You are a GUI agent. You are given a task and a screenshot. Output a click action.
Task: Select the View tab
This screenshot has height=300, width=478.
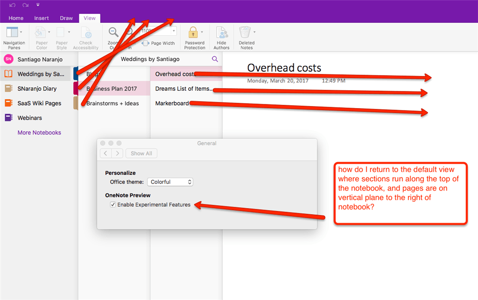(90, 18)
